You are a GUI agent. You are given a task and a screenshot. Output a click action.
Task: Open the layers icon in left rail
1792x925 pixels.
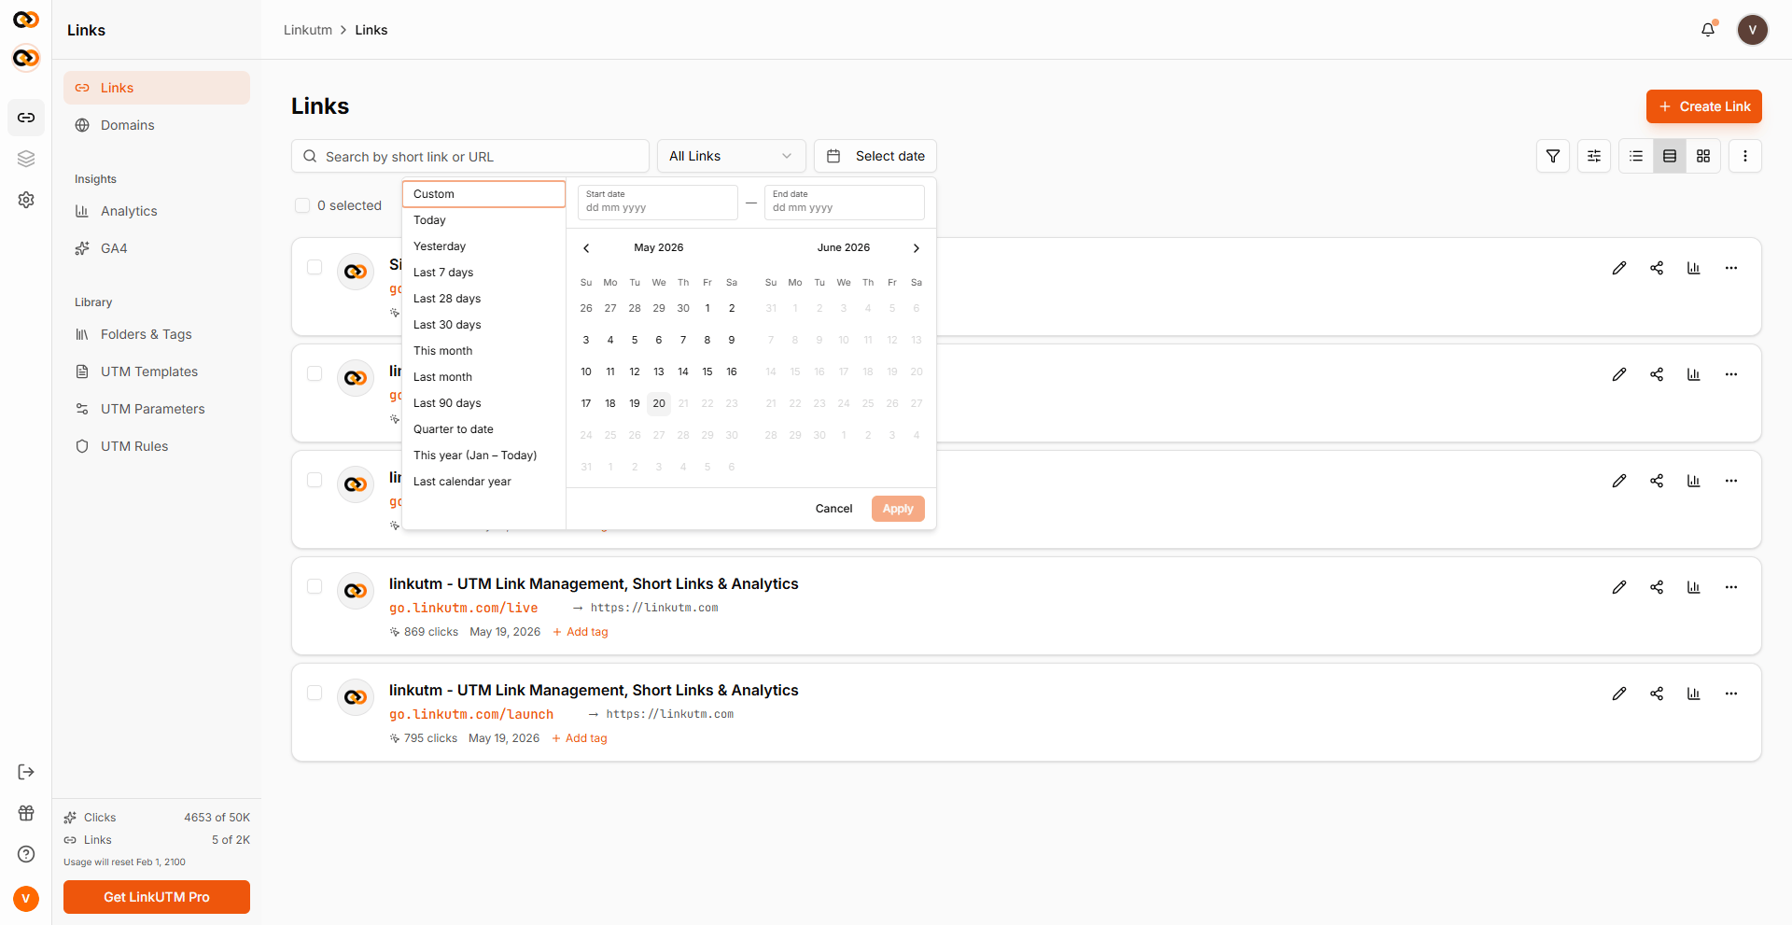(26, 159)
